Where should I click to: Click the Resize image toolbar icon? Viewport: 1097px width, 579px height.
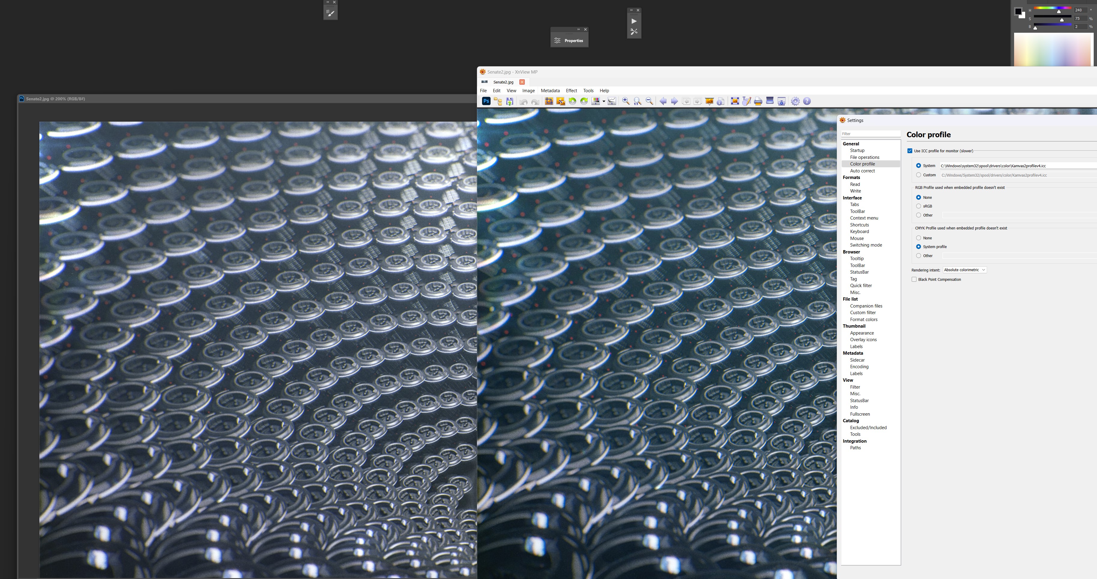pos(561,101)
